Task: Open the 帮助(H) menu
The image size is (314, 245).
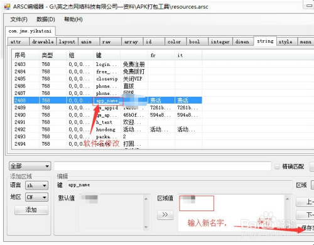Action: tap(73, 19)
